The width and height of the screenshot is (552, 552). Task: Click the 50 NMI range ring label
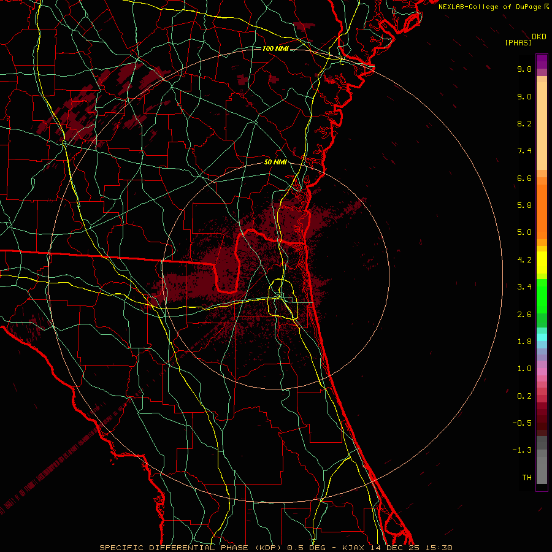(x=275, y=163)
